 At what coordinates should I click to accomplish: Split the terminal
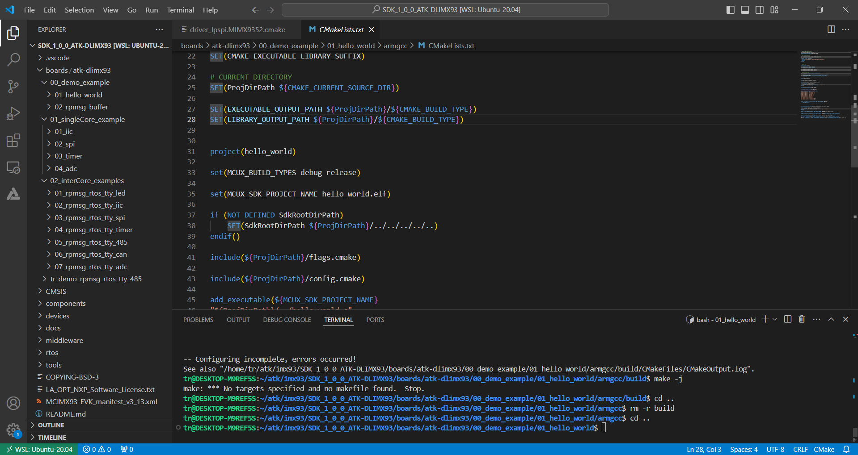pyautogui.click(x=788, y=319)
